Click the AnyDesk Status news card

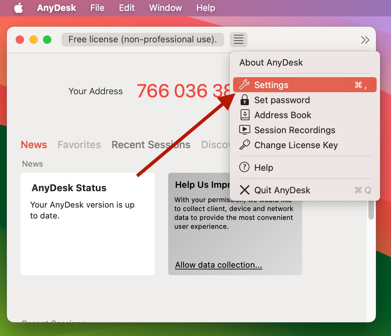pyautogui.click(x=87, y=224)
